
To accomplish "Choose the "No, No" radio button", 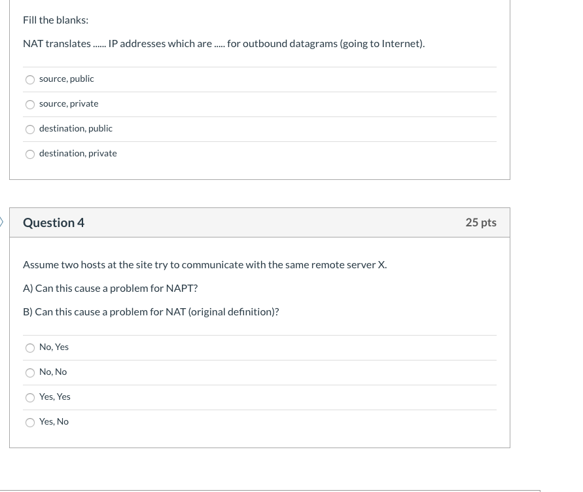I will (x=30, y=373).
